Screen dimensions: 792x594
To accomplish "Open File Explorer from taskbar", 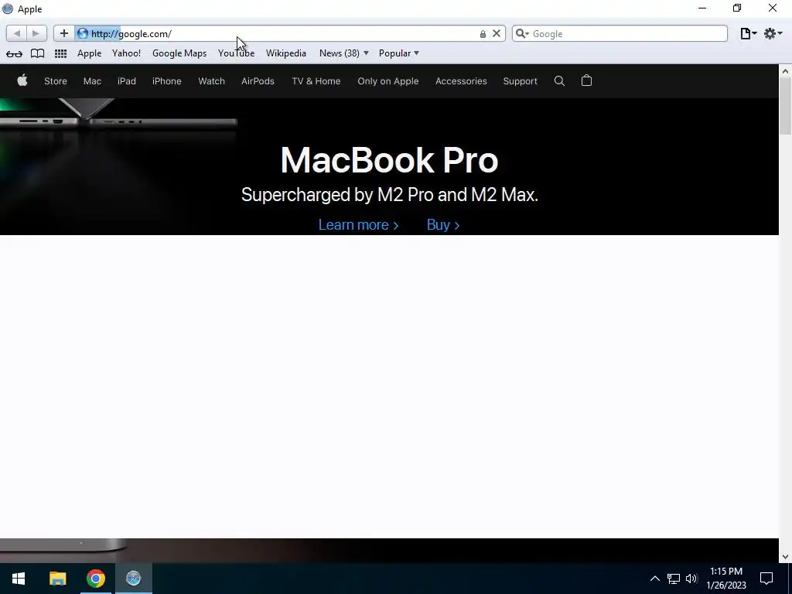I will tap(57, 579).
